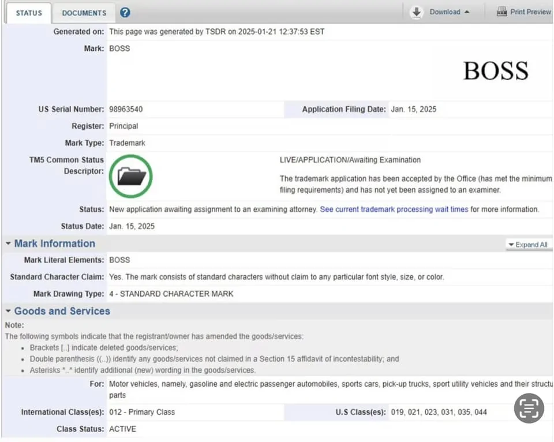Open trademark processing wait times link
Screen dimensions: 554x442
394,209
